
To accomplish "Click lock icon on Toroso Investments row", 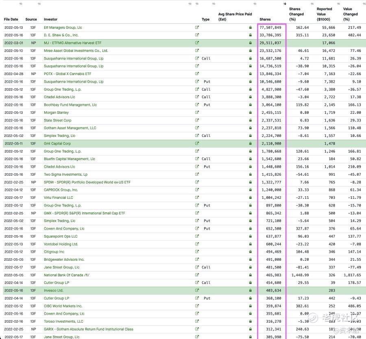I will pyautogui.click(x=251, y=321).
